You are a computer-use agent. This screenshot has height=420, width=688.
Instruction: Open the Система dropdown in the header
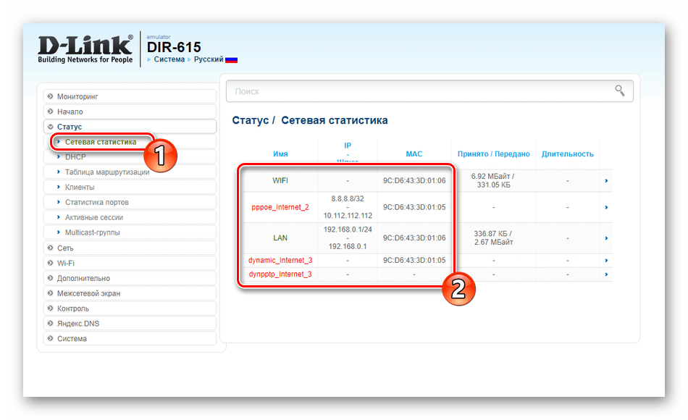(x=169, y=59)
